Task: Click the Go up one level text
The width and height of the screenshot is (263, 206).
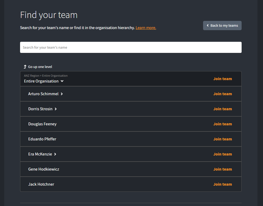Action: [x=40, y=67]
